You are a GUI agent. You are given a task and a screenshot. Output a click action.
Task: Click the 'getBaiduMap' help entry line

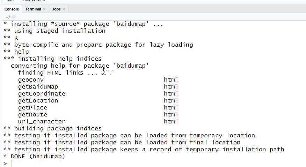click(38, 87)
